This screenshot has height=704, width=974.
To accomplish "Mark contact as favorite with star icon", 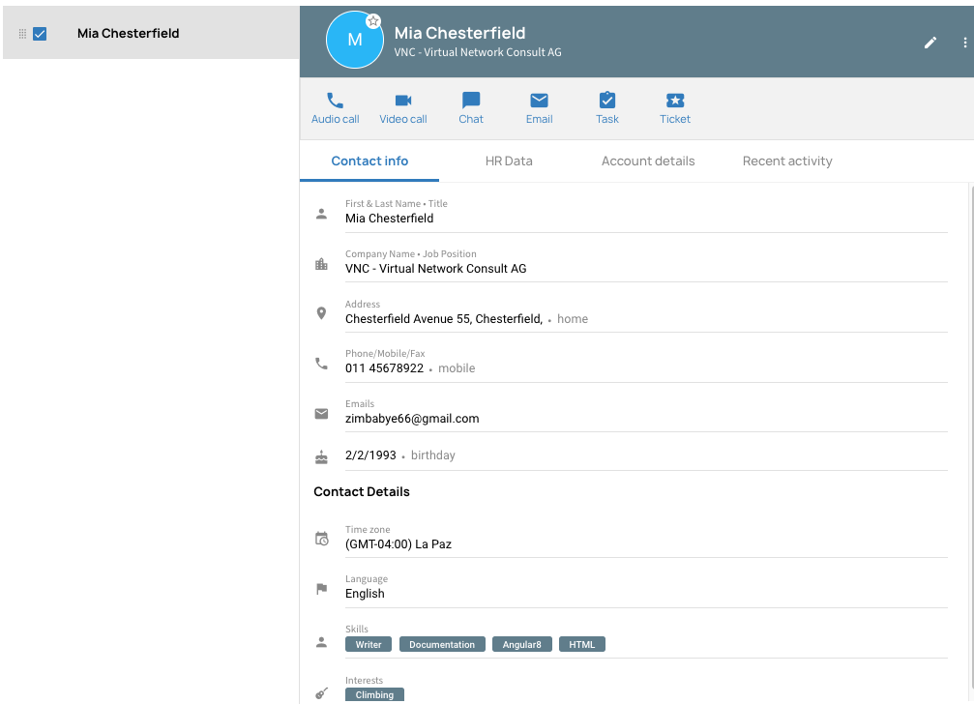I will (373, 21).
